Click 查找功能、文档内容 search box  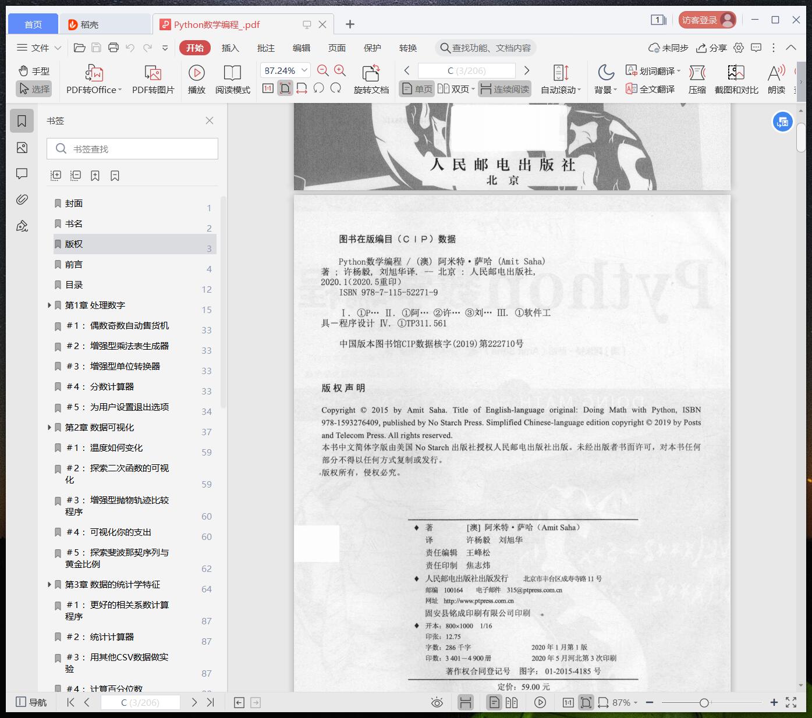(485, 48)
